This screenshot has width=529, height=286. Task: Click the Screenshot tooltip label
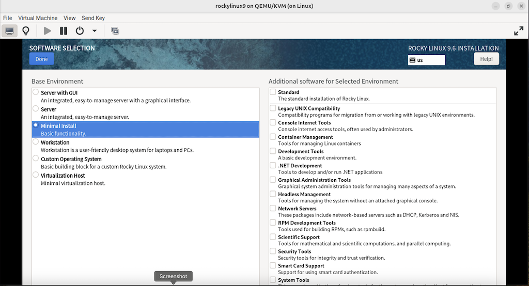point(174,276)
